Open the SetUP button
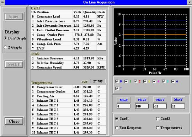The image size is (192, 137). click(x=14, y=64)
